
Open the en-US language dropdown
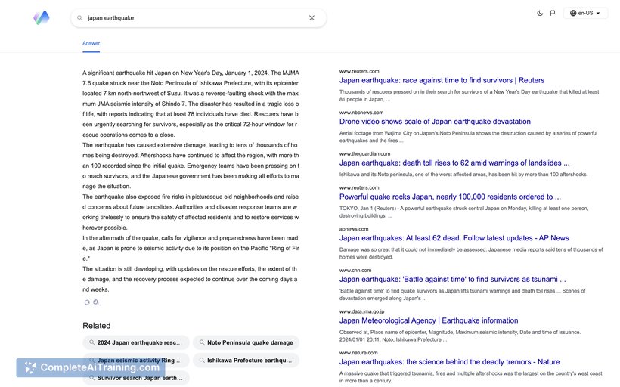click(x=585, y=13)
